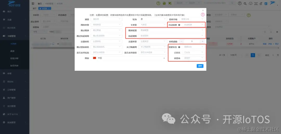Decrease 停机阈值 with the minus button
This screenshot has height=134, width=281.
coord(181,41)
